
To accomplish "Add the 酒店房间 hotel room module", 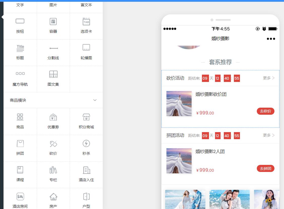I will 20,199.
